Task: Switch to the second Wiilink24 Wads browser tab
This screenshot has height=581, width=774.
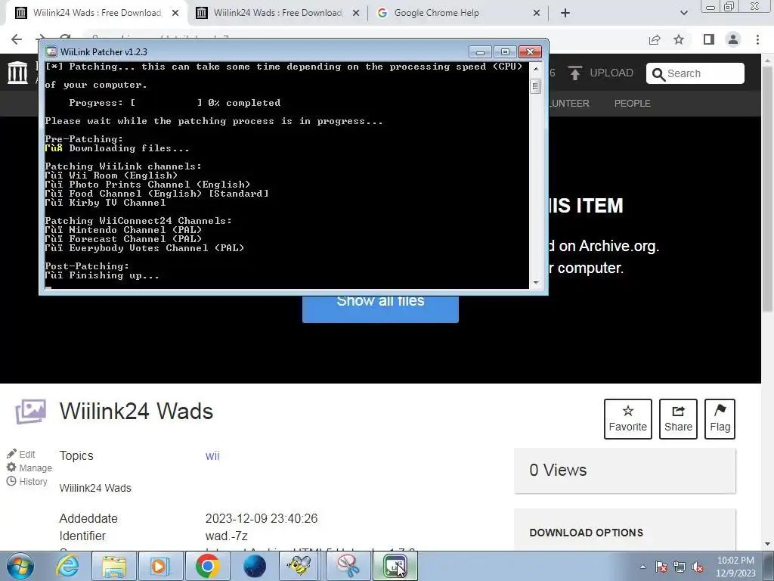Action: click(278, 13)
